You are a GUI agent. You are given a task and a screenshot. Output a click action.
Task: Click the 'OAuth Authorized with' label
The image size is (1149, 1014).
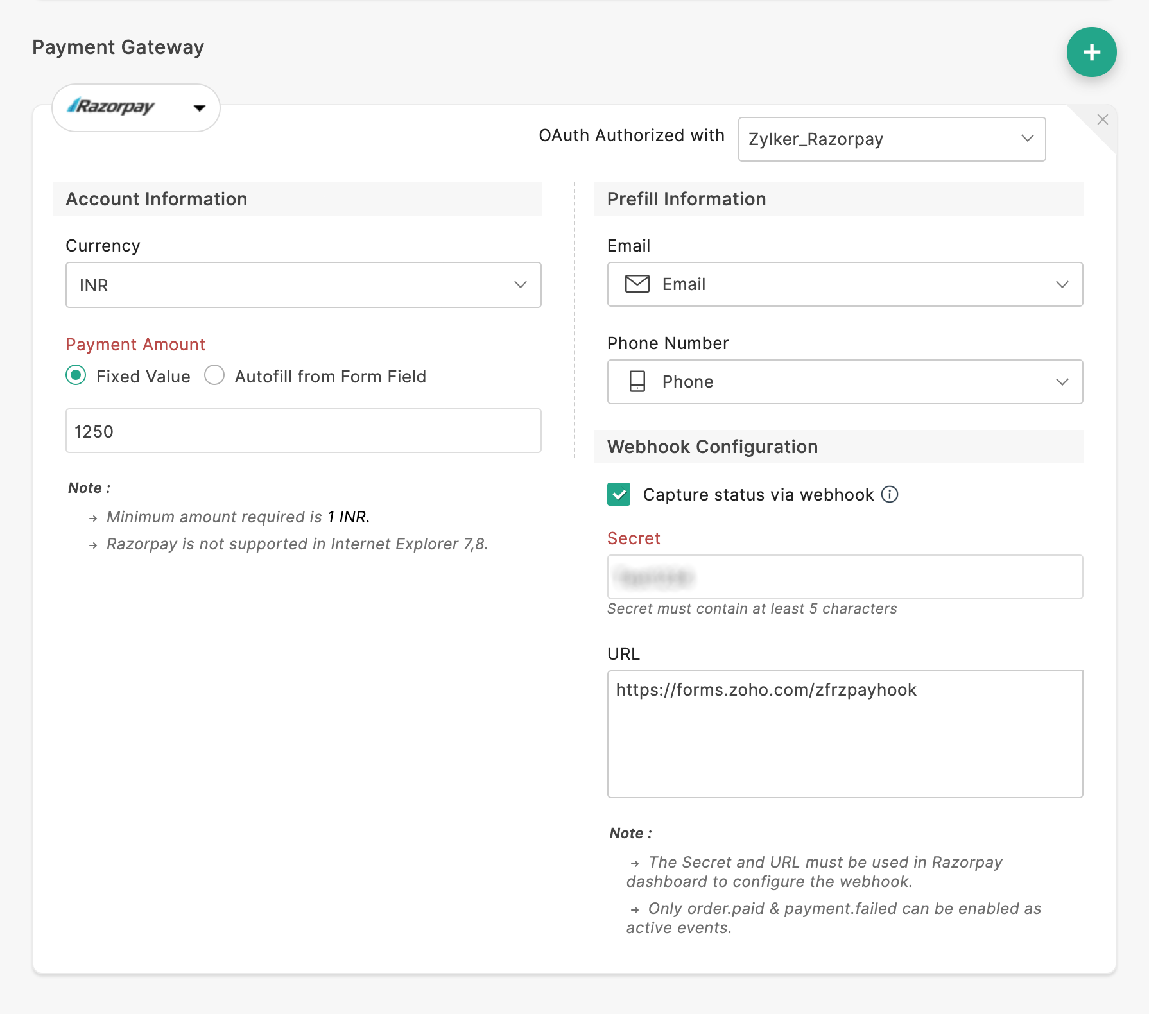point(632,135)
